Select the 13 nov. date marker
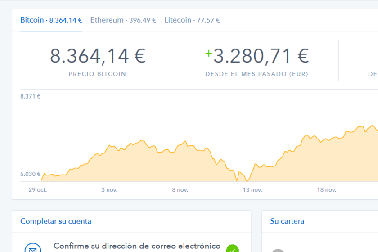 coord(252,190)
